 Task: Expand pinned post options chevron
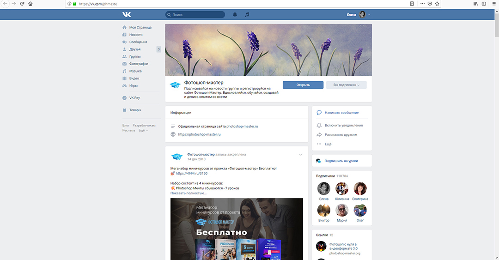300,155
